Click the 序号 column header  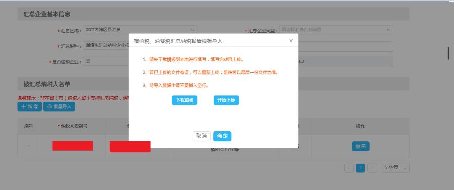point(29,126)
